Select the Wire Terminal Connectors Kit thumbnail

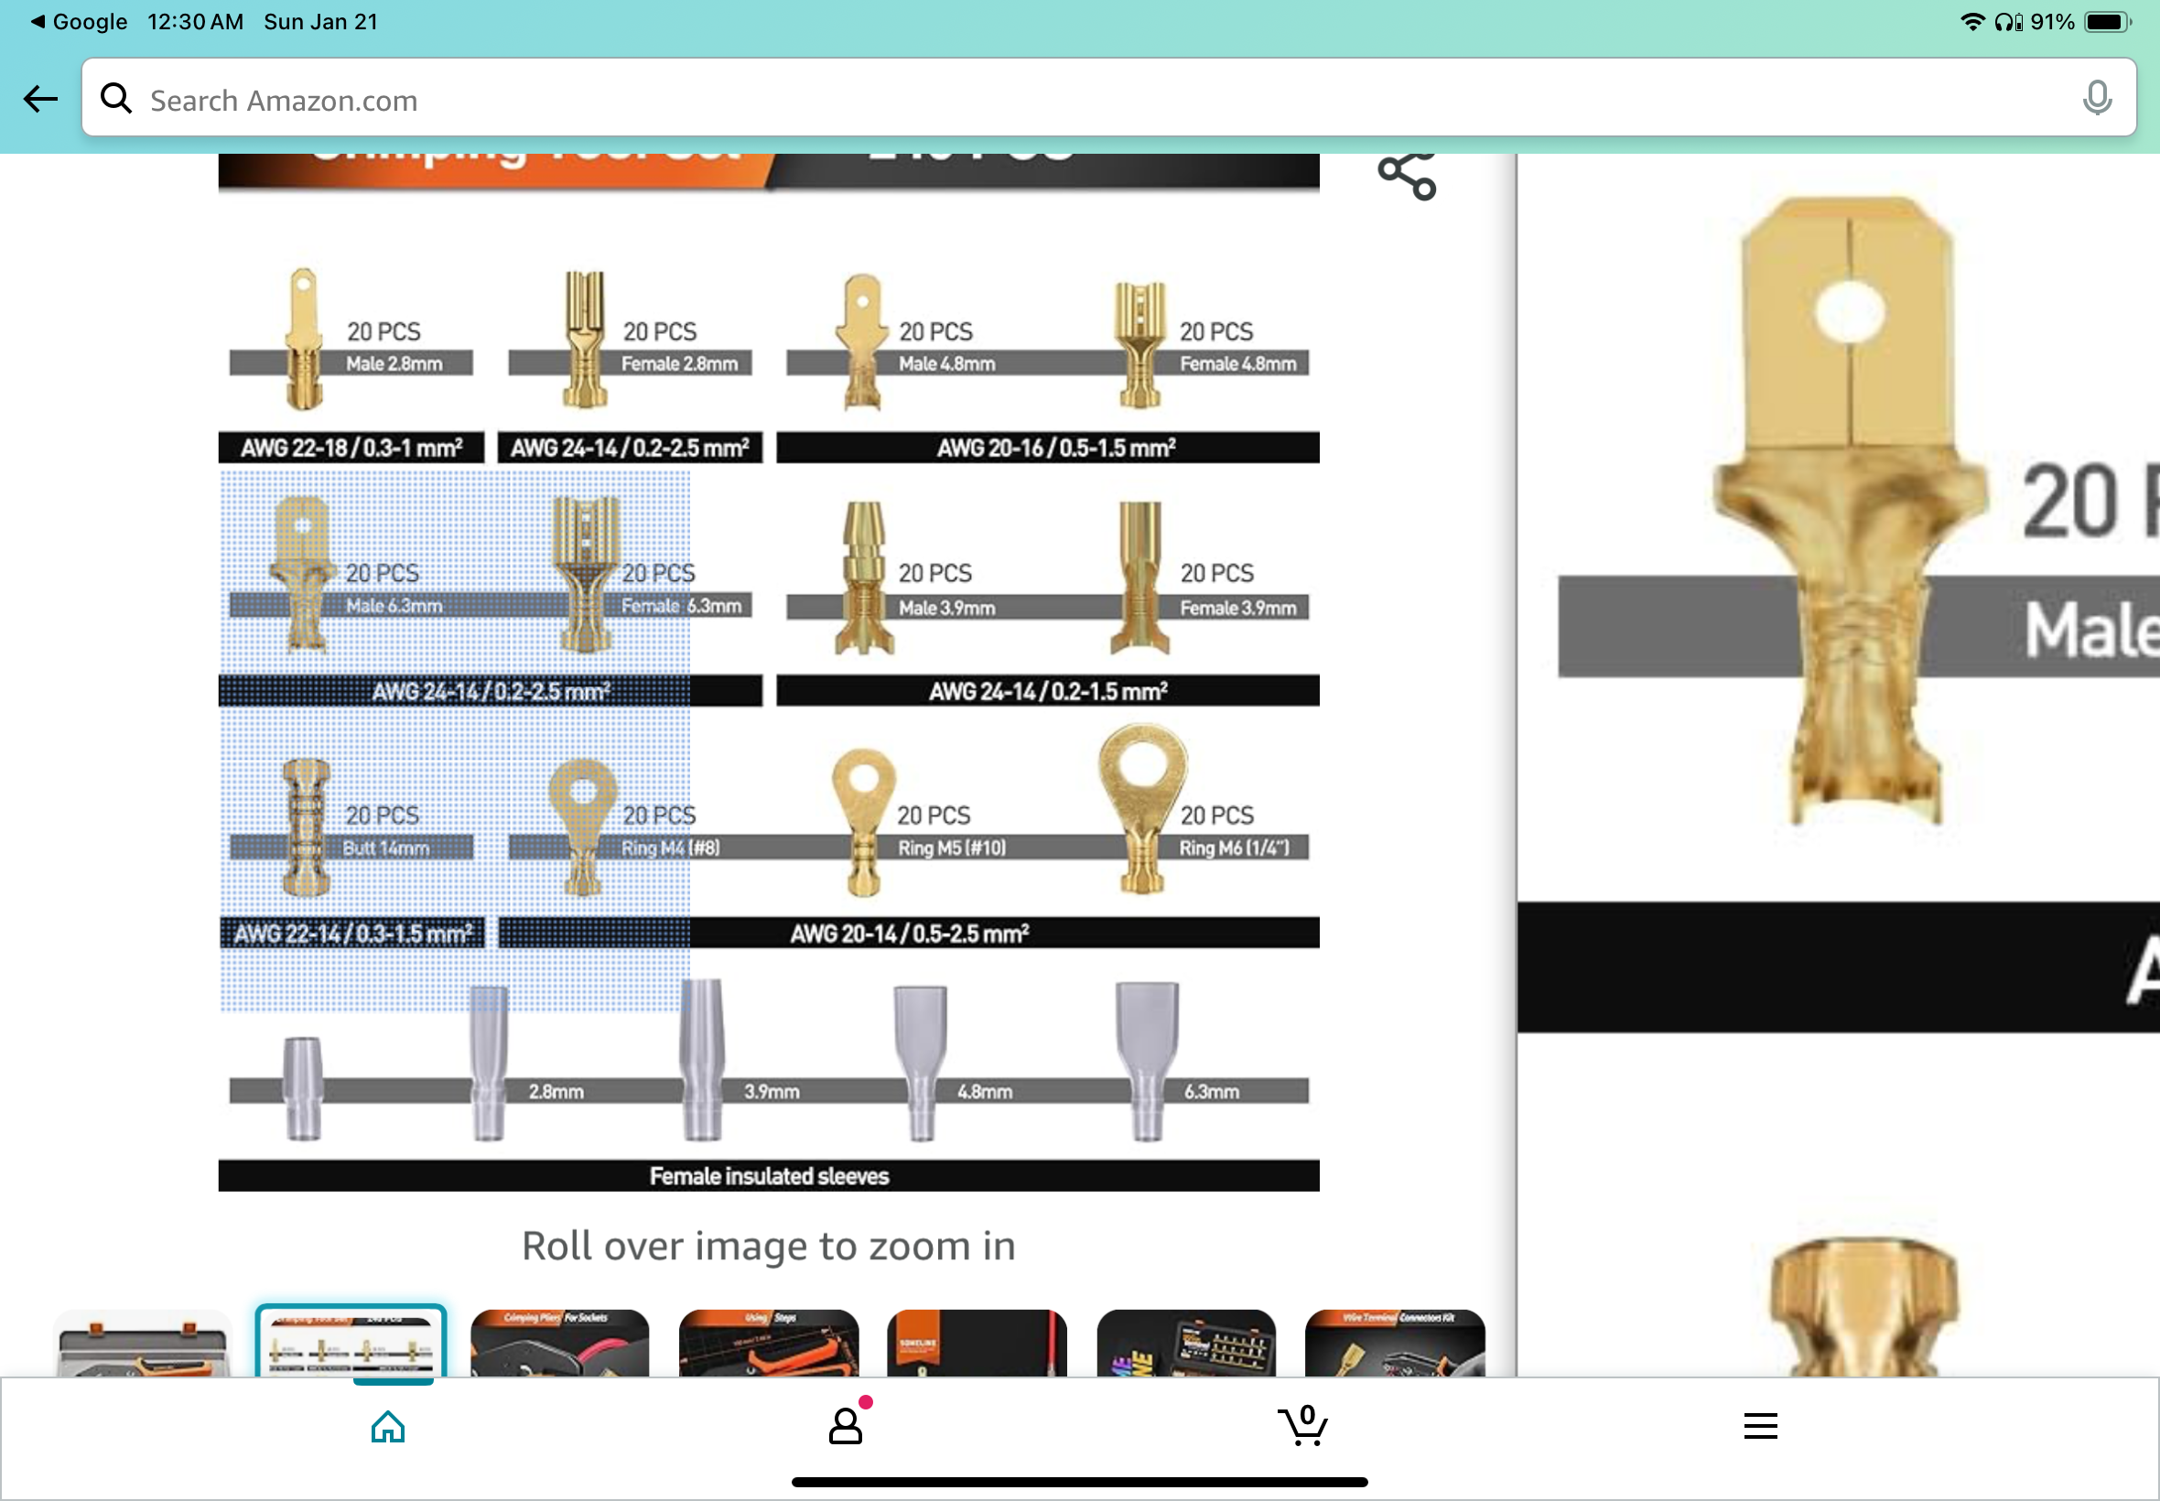(x=1395, y=1344)
